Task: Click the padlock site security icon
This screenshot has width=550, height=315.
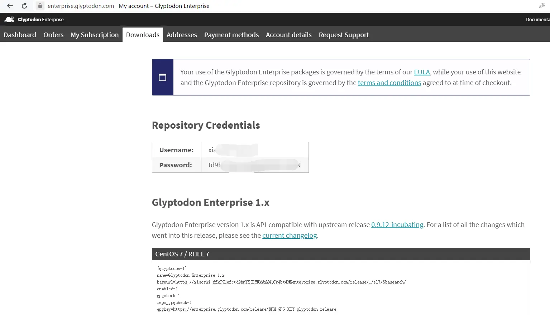Action: click(x=40, y=6)
